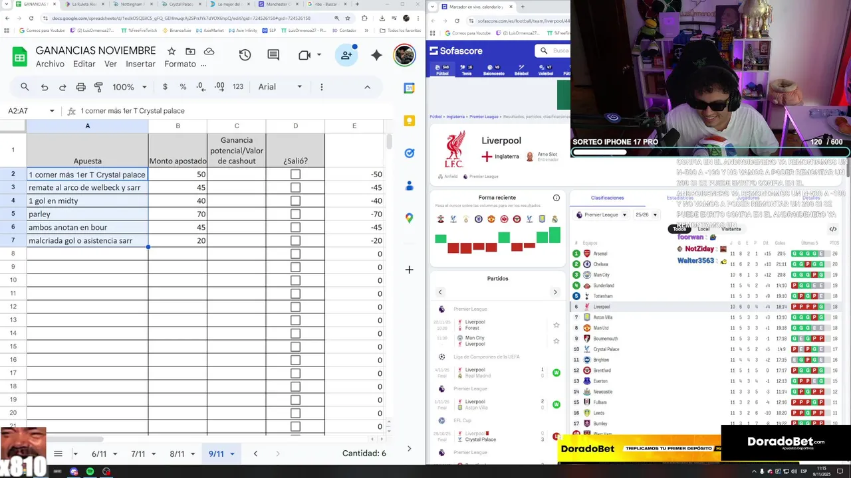
Task: Open the Meet camera dropdown arrow
Action: pyautogui.click(x=319, y=55)
